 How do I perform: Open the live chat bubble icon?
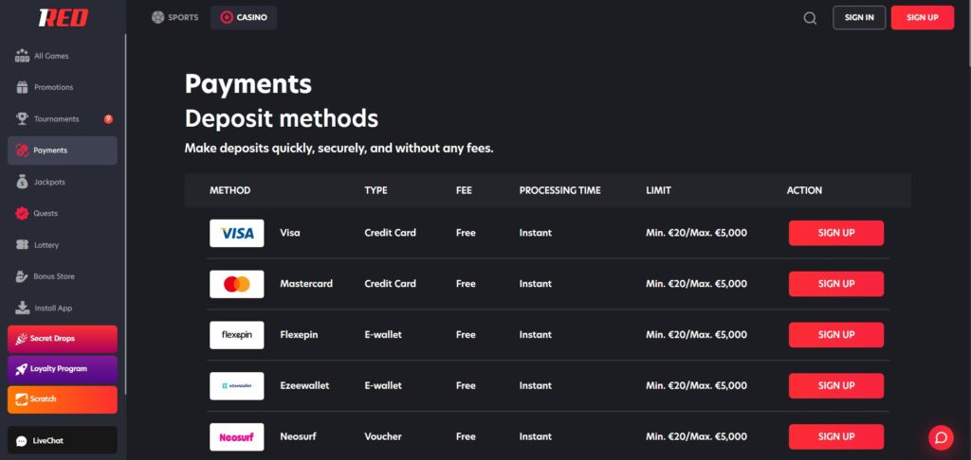(941, 436)
